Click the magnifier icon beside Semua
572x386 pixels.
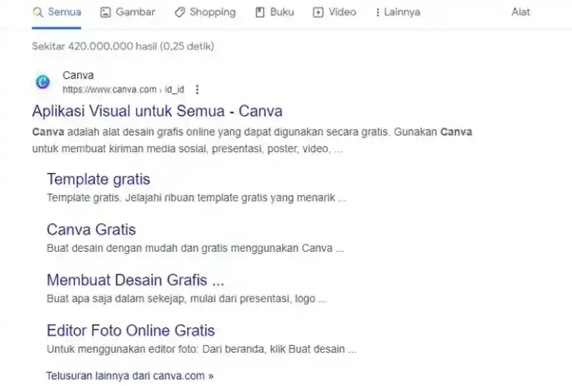pos(38,12)
